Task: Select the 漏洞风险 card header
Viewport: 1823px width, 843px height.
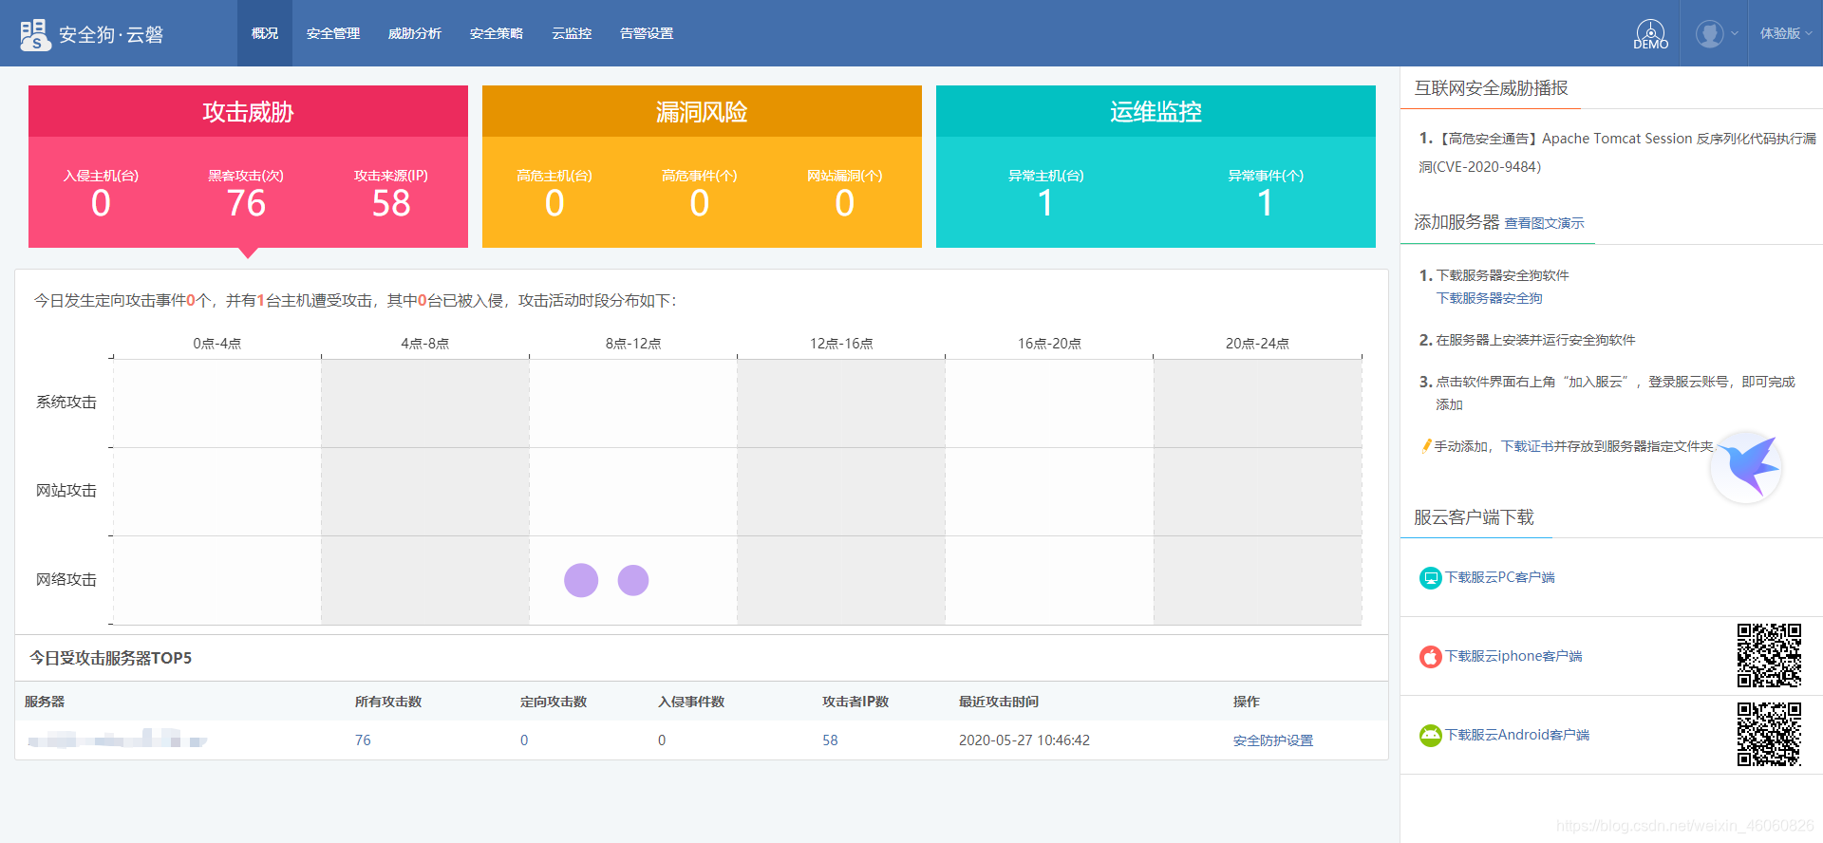Action: point(702,111)
